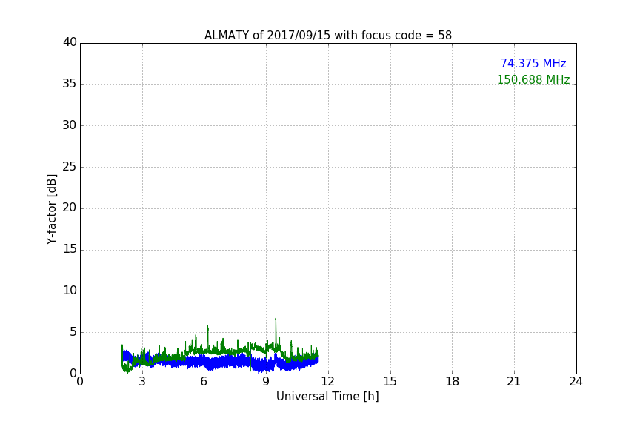Click the y-axis tick value "40"
The image size is (640, 427).
tap(70, 42)
